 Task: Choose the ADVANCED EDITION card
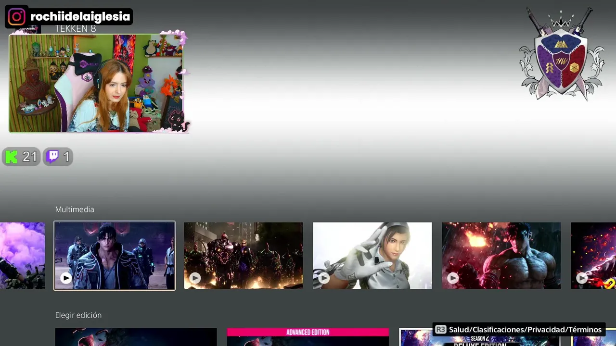[308, 337]
